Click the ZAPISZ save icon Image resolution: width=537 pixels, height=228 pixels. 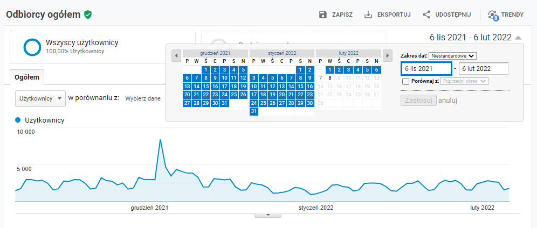322,15
